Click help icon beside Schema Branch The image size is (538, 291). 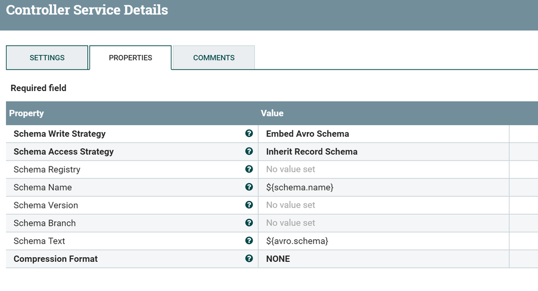tap(249, 223)
